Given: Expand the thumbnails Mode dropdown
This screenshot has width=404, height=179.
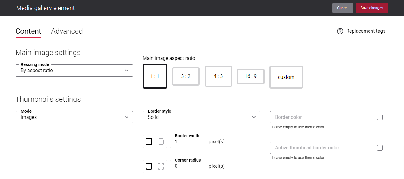Looking at the screenshot, I should pyautogui.click(x=74, y=117).
